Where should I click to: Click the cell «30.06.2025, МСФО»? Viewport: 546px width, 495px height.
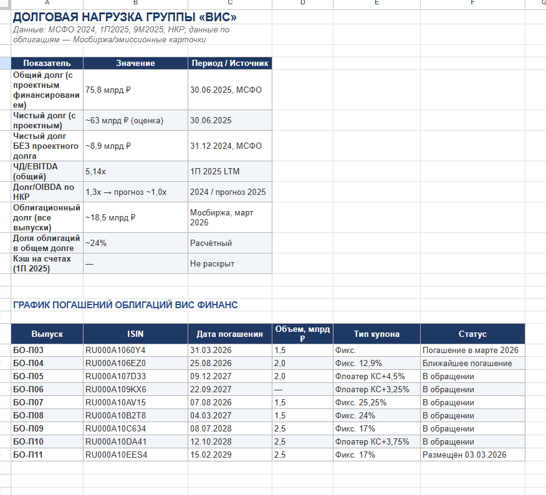[230, 90]
